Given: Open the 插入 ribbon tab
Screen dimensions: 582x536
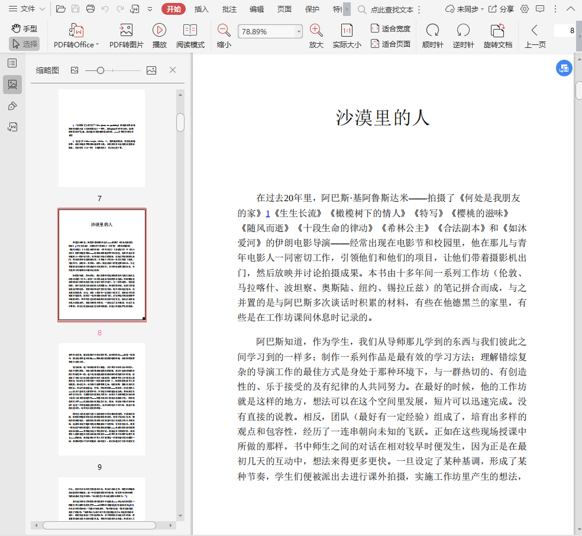Looking at the screenshot, I should click(202, 9).
